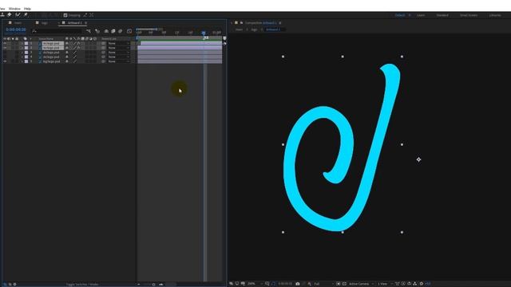Select the Clone Stamp tool

point(2,15)
